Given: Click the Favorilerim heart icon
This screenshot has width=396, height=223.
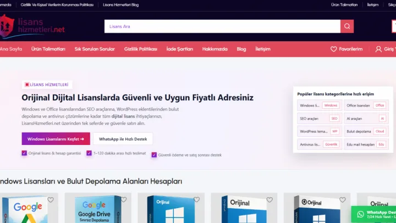Looking at the screenshot, I should point(333,49).
